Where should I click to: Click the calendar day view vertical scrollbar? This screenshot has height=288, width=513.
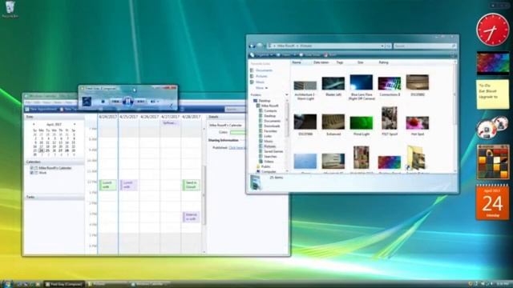[204, 196]
